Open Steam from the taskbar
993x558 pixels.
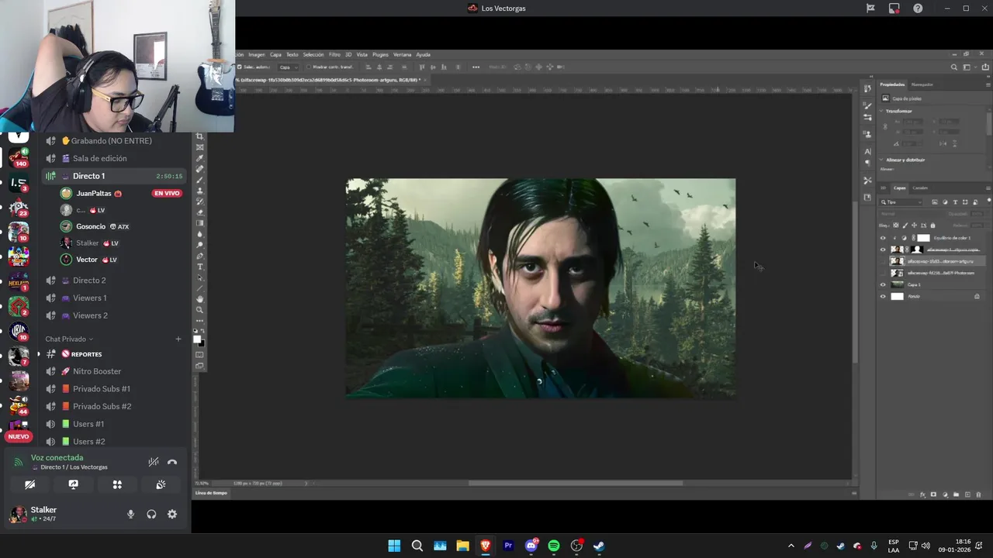click(x=599, y=546)
